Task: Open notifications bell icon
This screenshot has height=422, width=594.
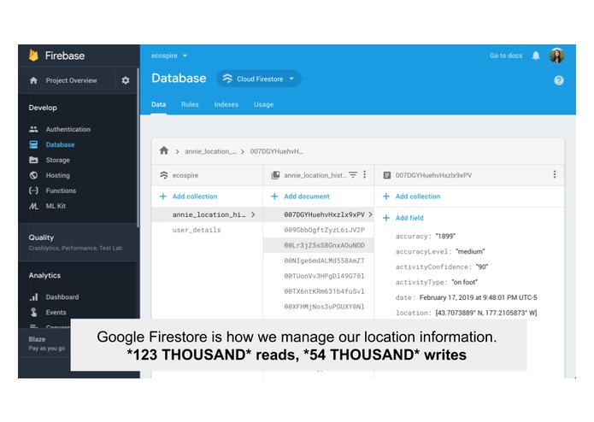Action: [x=536, y=56]
